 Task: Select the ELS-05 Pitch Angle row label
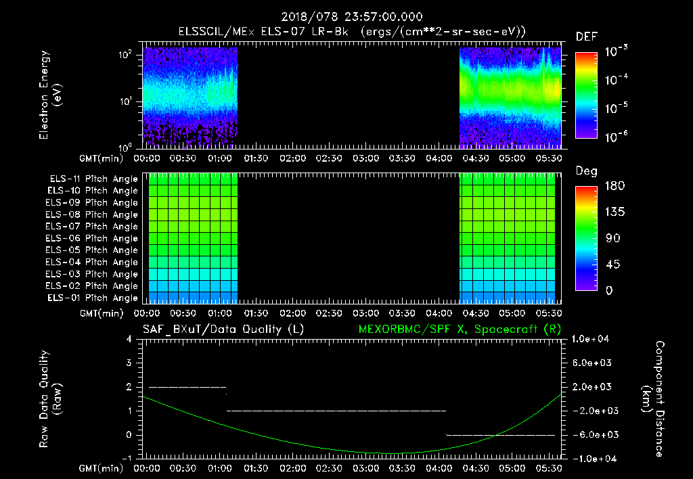tap(92, 250)
